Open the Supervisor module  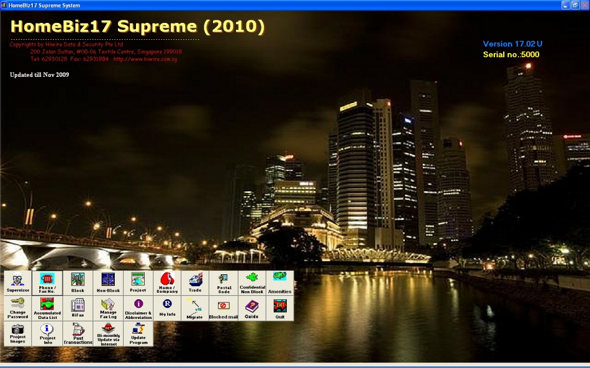pos(17,283)
